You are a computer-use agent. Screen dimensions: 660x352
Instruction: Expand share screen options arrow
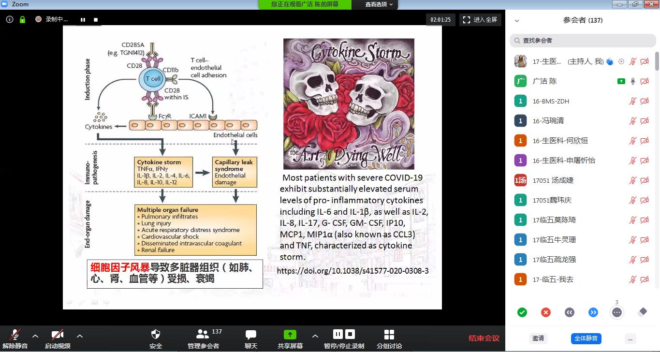pos(315,336)
